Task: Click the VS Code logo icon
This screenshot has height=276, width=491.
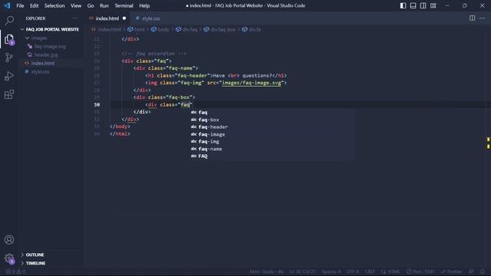Action: (x=7, y=5)
